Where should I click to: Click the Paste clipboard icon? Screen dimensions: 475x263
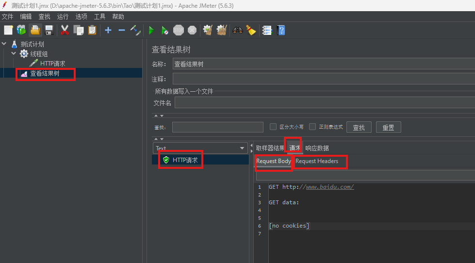[92, 30]
